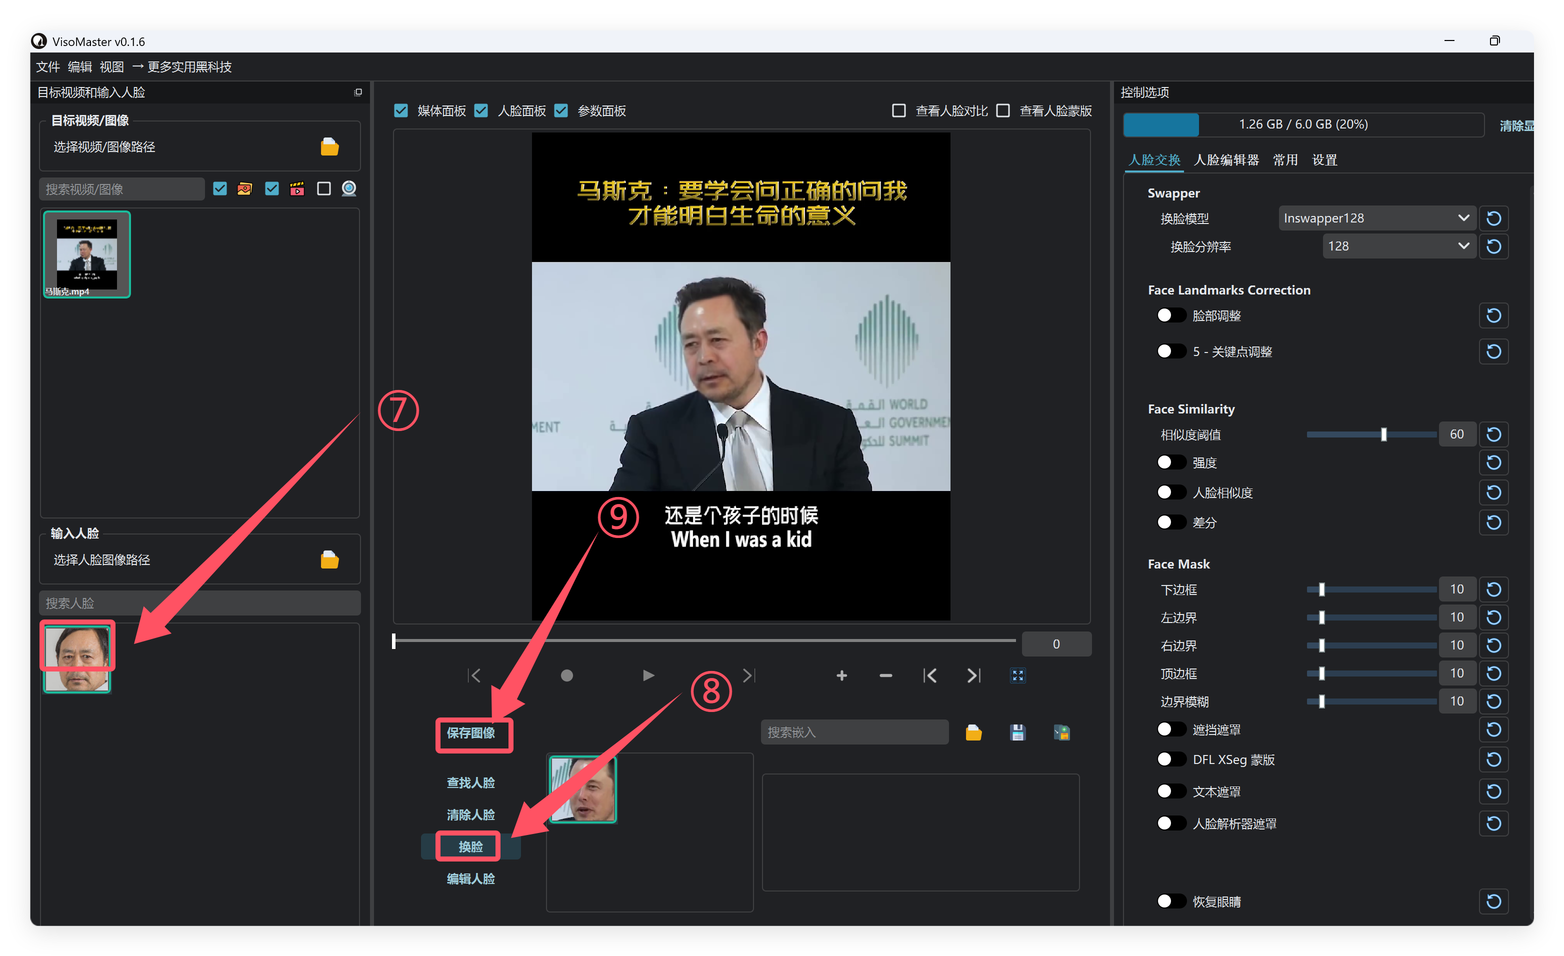Click the 清除人脸 button
The width and height of the screenshot is (1564, 956).
pyautogui.click(x=471, y=815)
